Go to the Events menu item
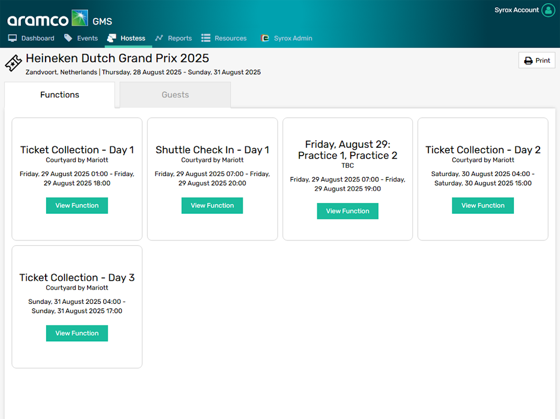The image size is (560, 419). click(x=81, y=38)
